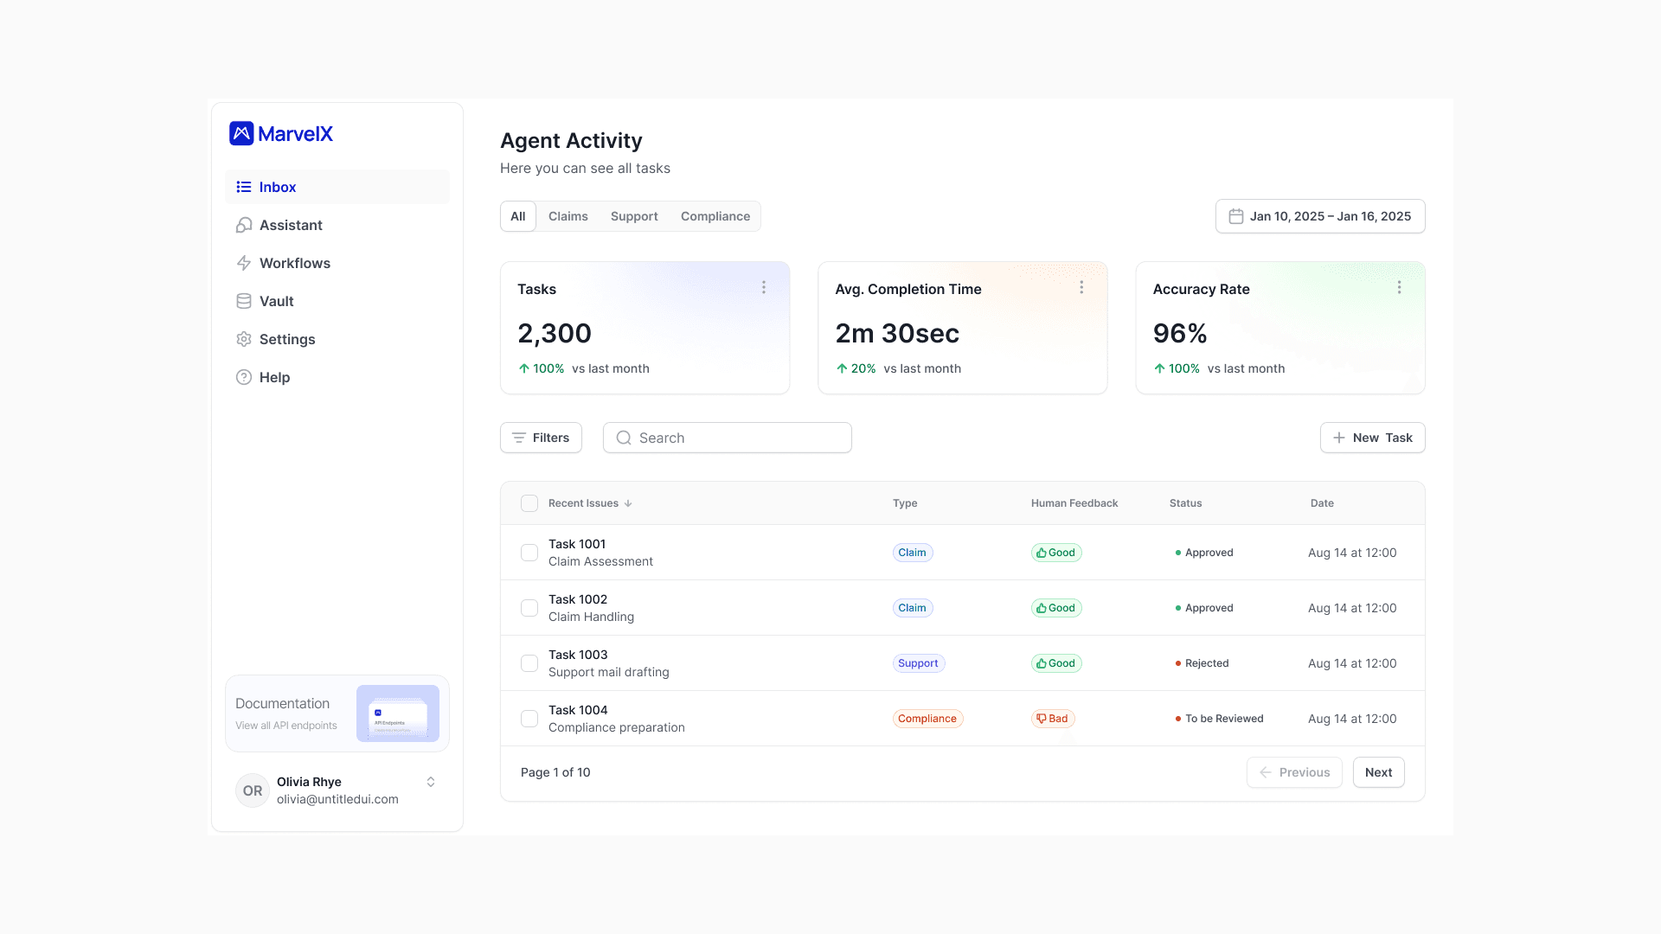1661x934 pixels.
Task: Click the Filters funnel icon
Action: click(519, 438)
